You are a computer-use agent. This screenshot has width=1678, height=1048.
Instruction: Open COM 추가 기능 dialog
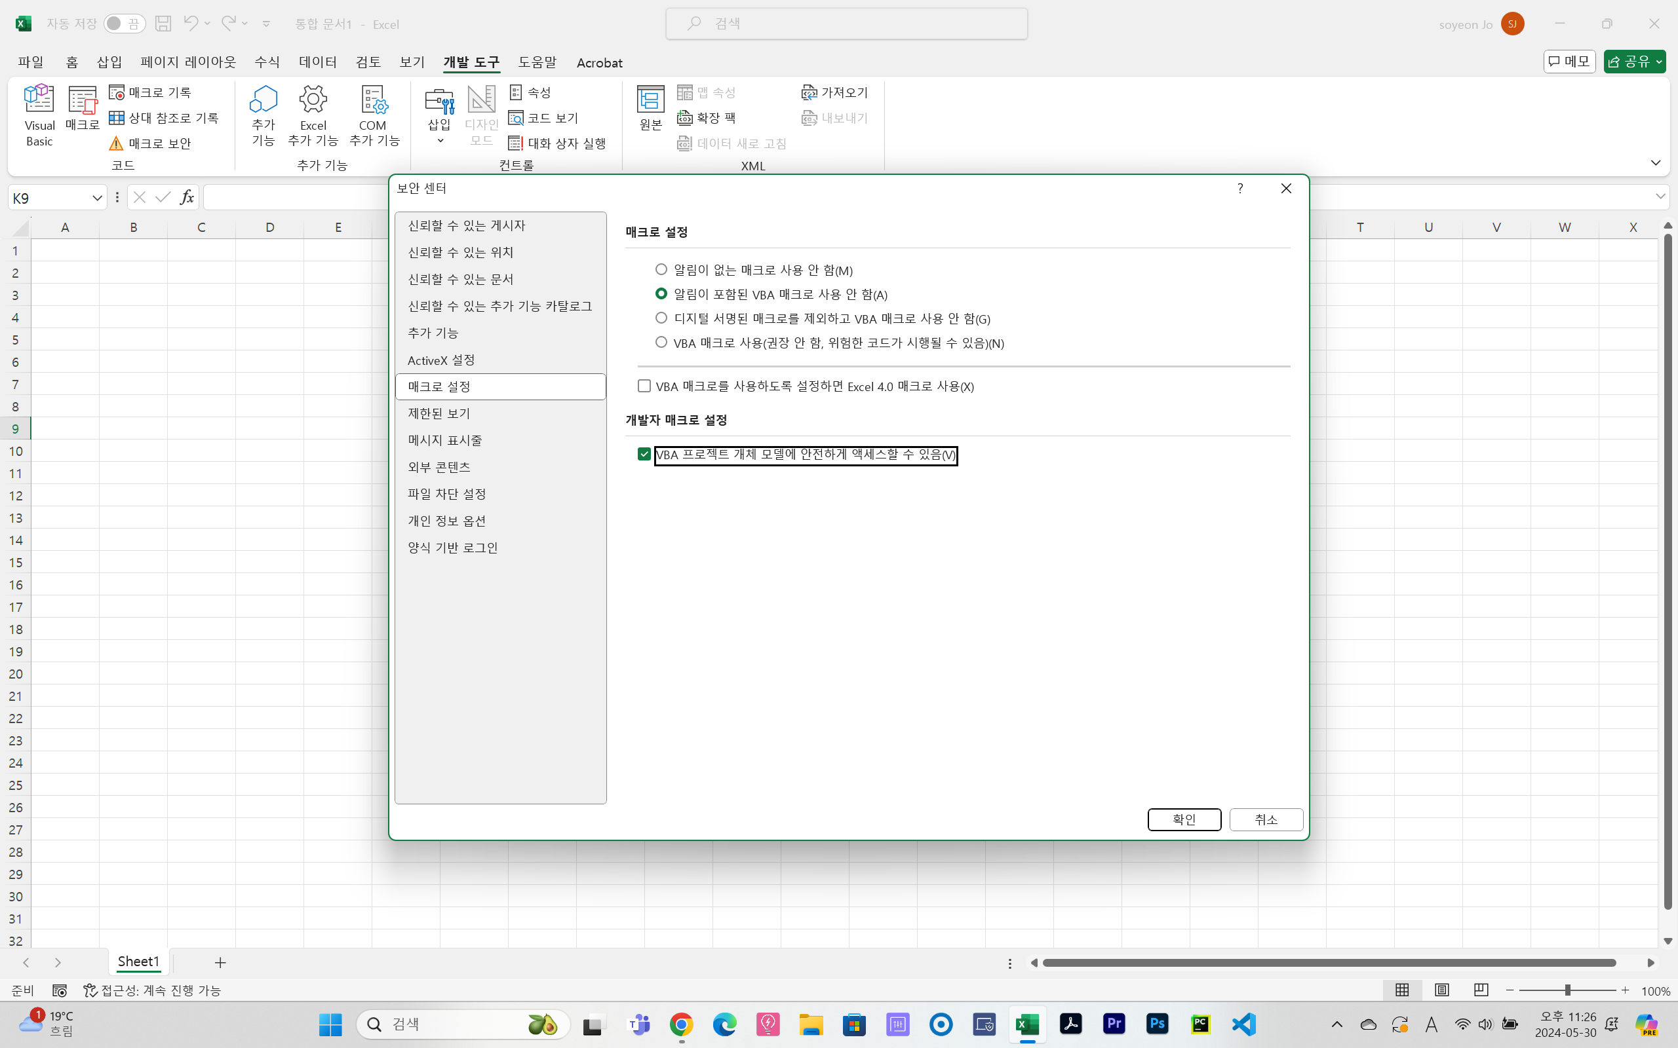click(374, 116)
